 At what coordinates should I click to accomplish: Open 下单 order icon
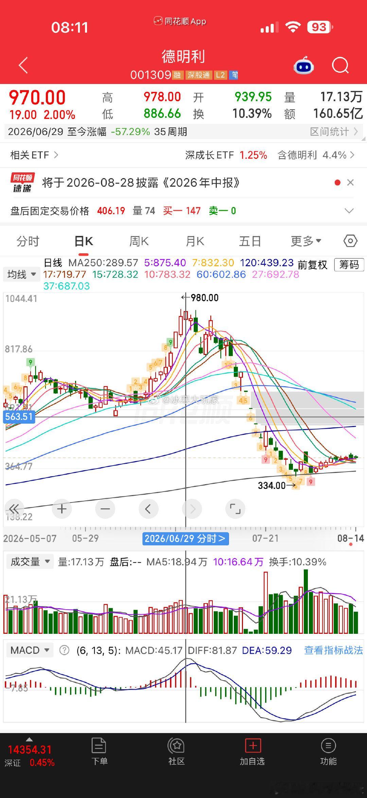pos(99,752)
